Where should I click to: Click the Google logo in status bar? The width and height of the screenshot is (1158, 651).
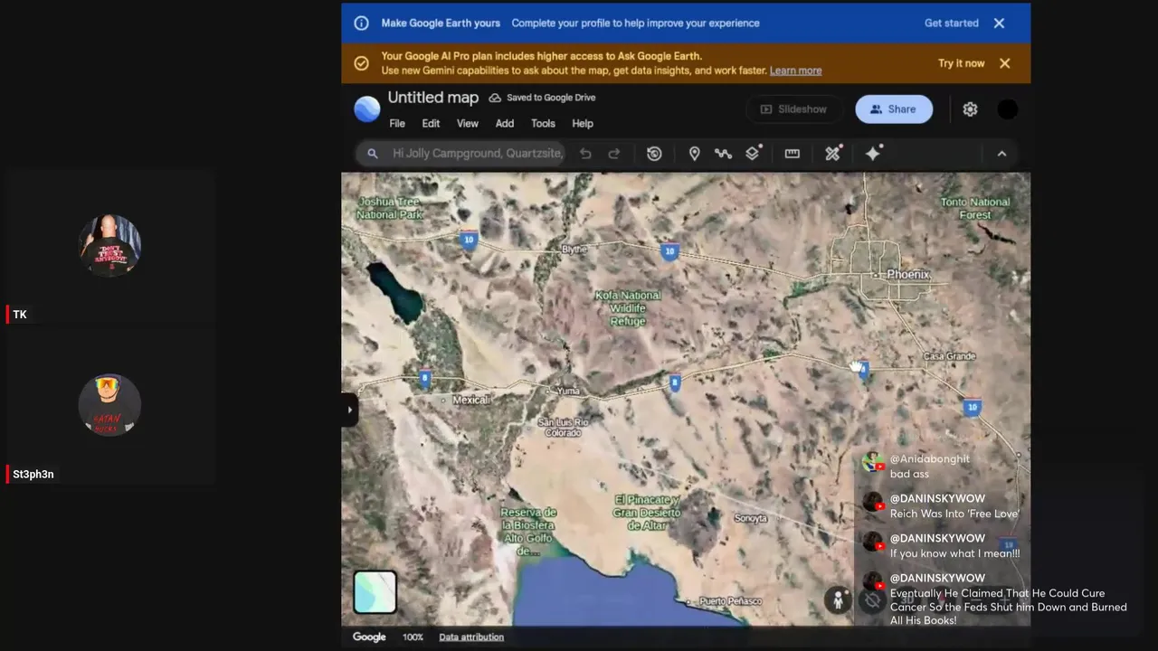point(369,637)
